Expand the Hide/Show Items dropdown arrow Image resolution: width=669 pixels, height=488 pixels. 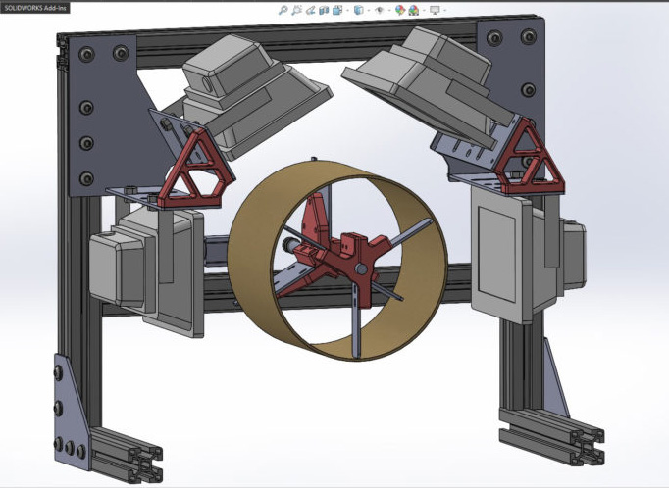[389, 11]
